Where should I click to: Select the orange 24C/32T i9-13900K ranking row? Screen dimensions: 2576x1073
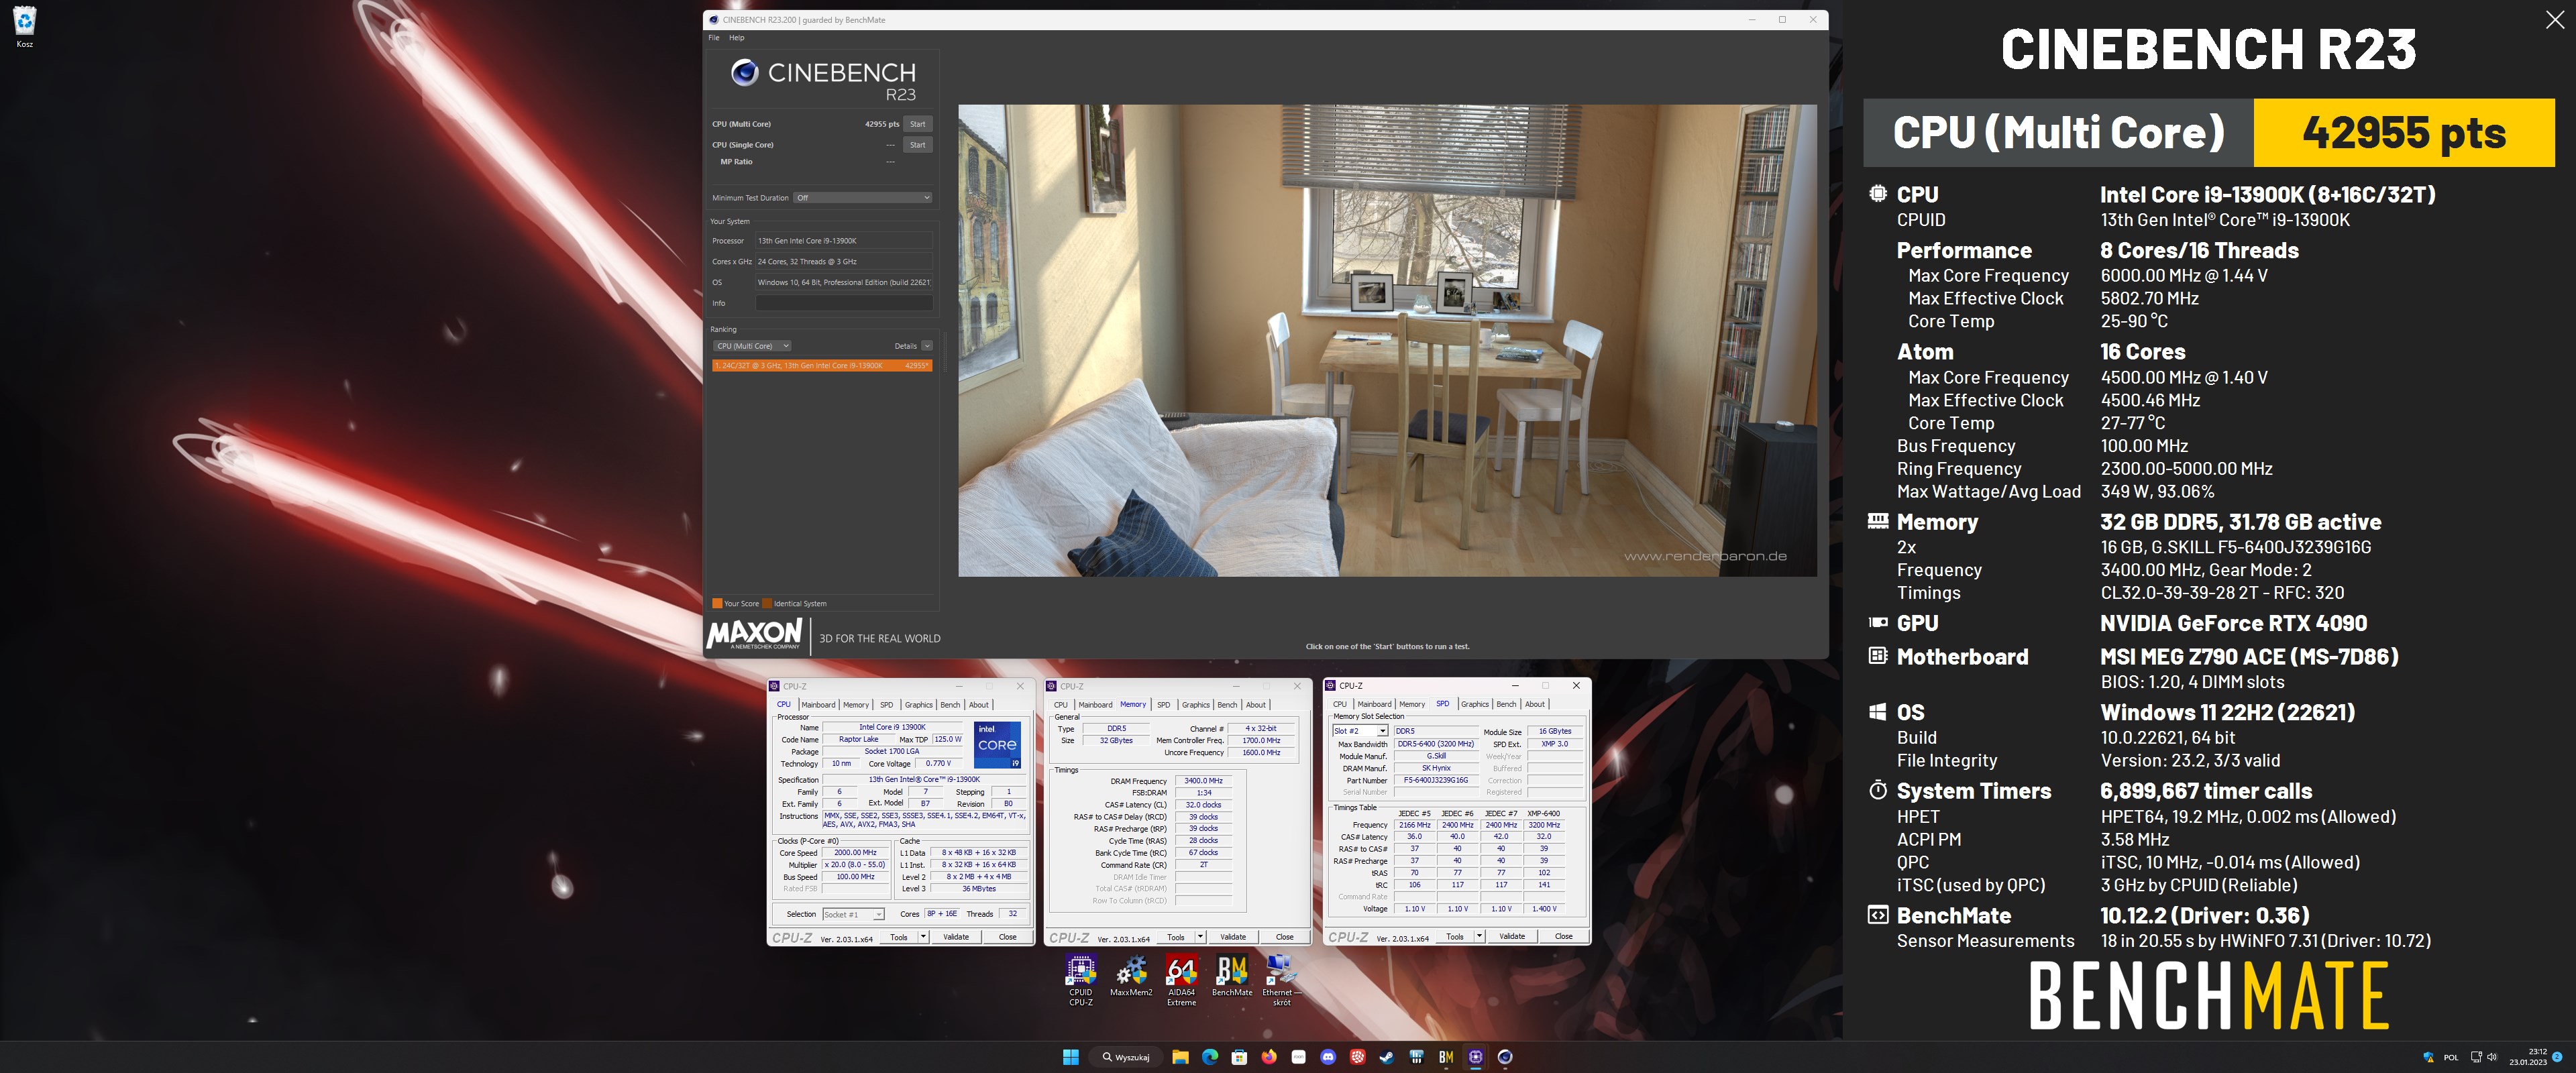[x=822, y=366]
